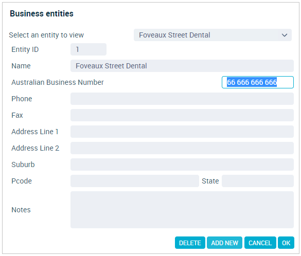This screenshot has height=256, width=301.
Task: Select the Fax input box
Action: click(x=182, y=115)
